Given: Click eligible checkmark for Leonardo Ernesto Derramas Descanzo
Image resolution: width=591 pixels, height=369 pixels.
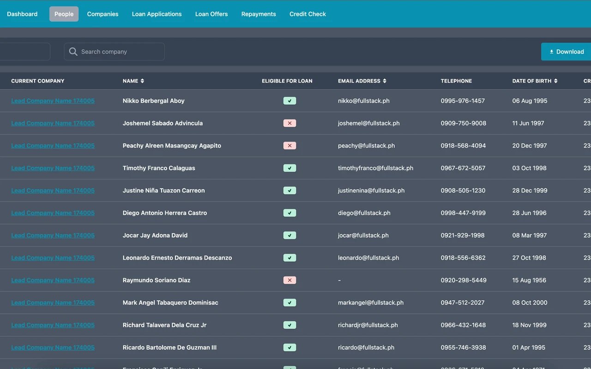Looking at the screenshot, I should (289, 258).
